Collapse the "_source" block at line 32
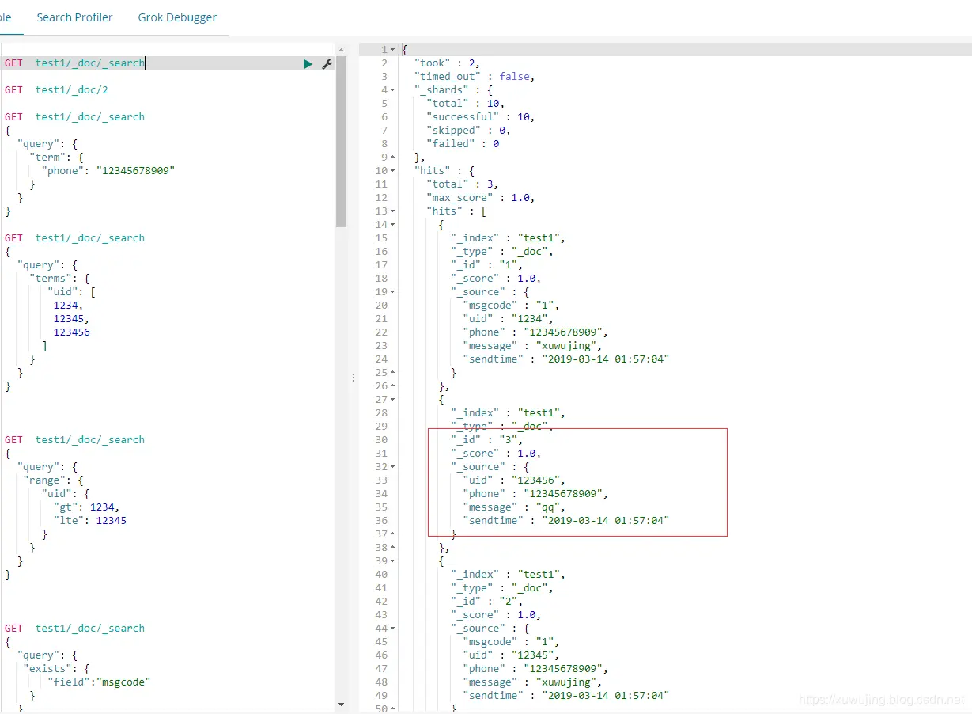Viewport: 972px width, 714px height. click(x=393, y=467)
